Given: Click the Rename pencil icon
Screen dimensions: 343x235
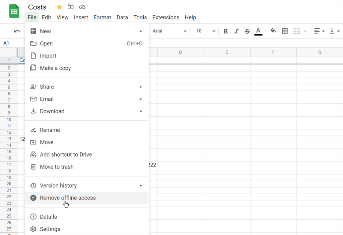Looking at the screenshot, I should pyautogui.click(x=33, y=130).
